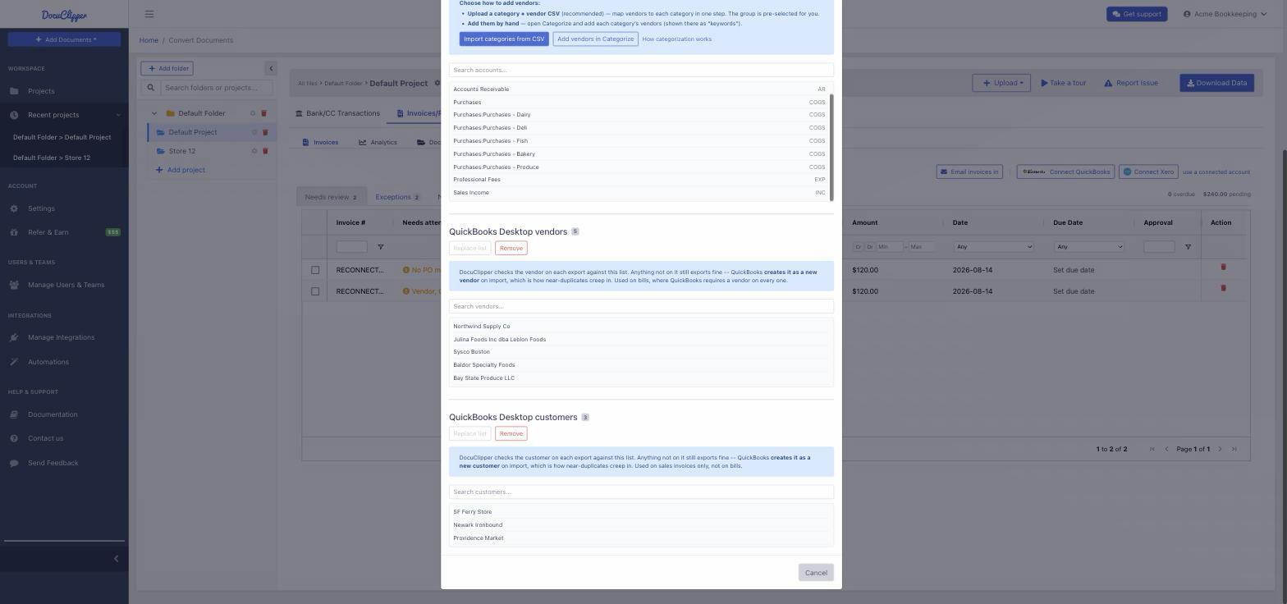Open the Date filter Any dropdown

(x=993, y=247)
